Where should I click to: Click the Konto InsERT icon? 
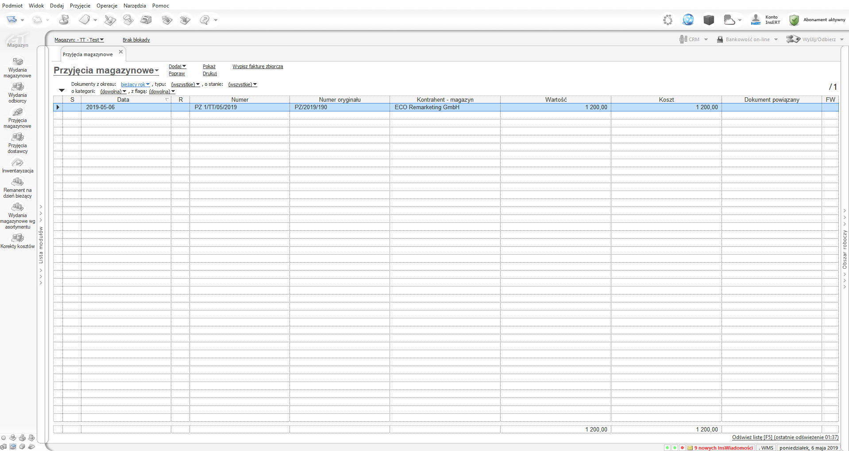(x=756, y=20)
